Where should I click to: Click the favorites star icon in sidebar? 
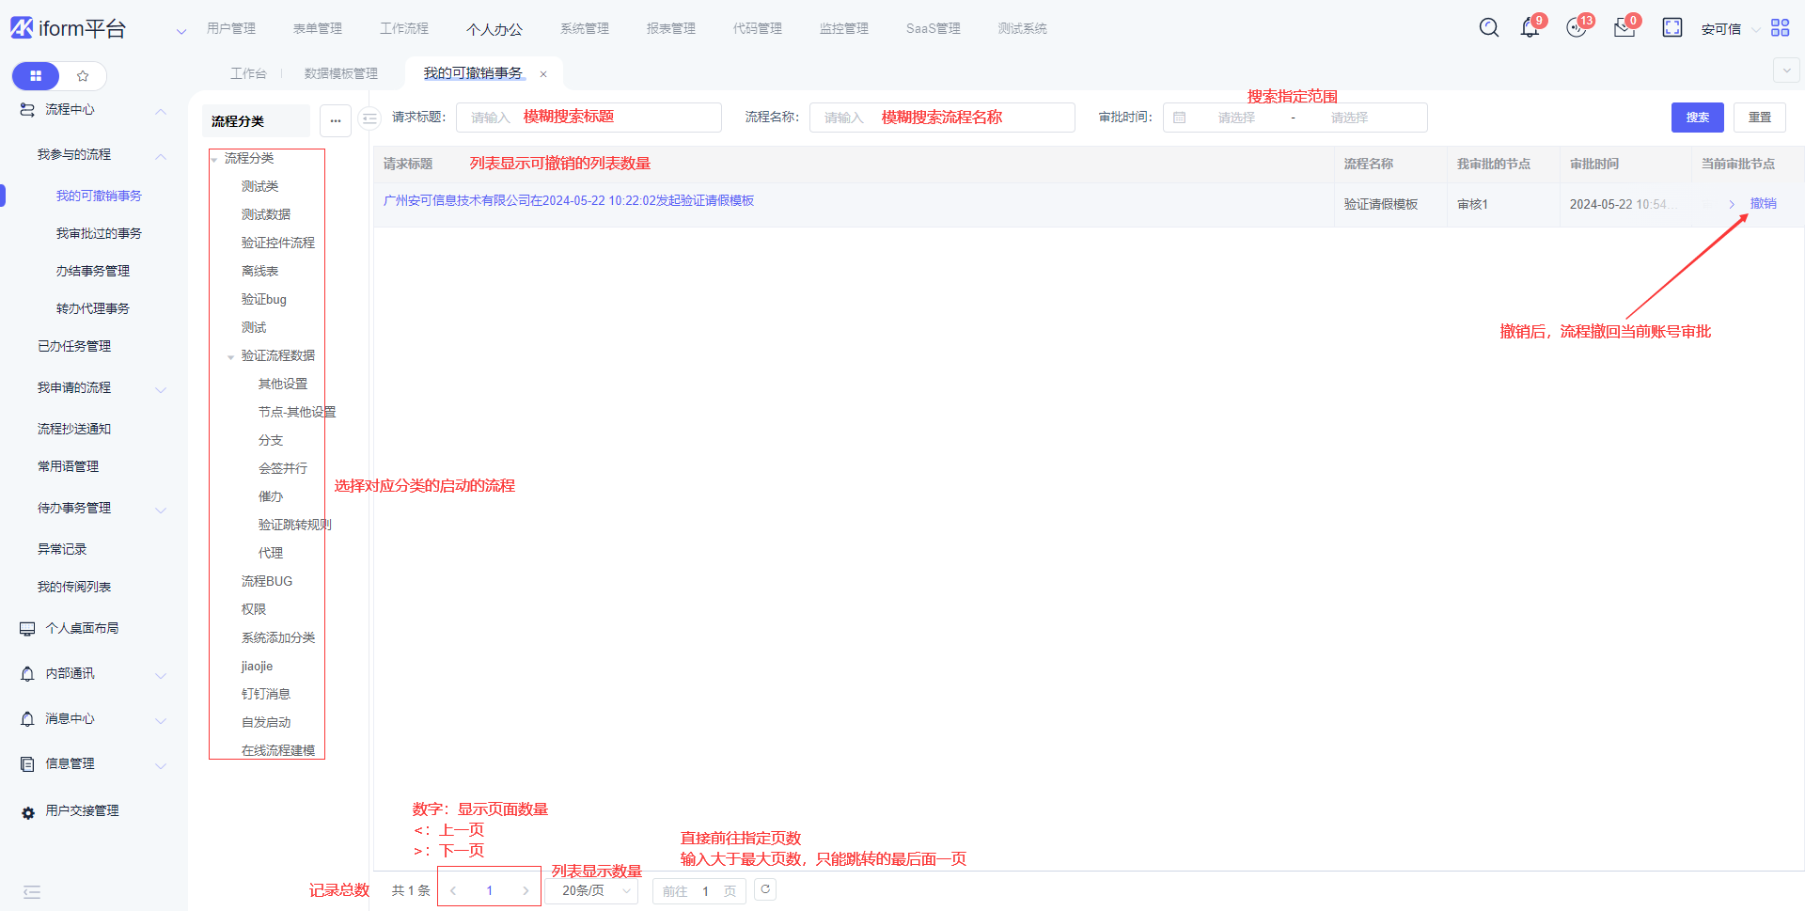(x=83, y=76)
